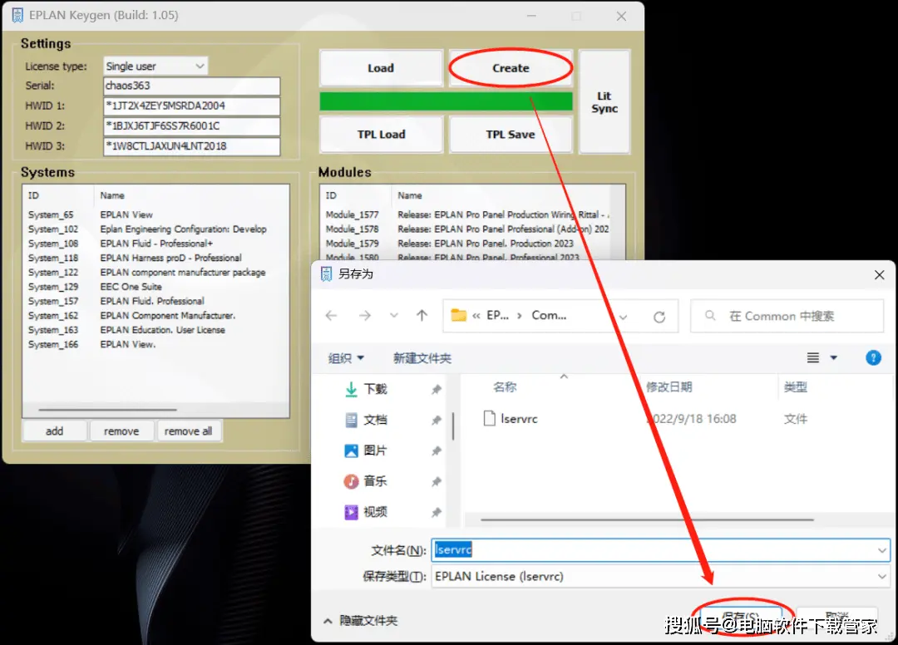The height and width of the screenshot is (645, 898).
Task: Go back in the Save As dialog
Action: click(x=331, y=315)
